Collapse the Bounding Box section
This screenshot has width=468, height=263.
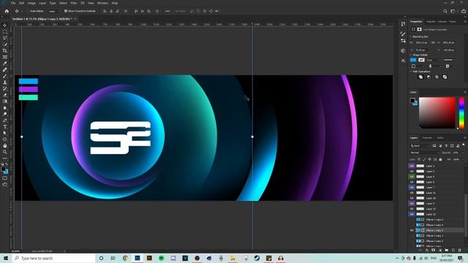point(411,37)
